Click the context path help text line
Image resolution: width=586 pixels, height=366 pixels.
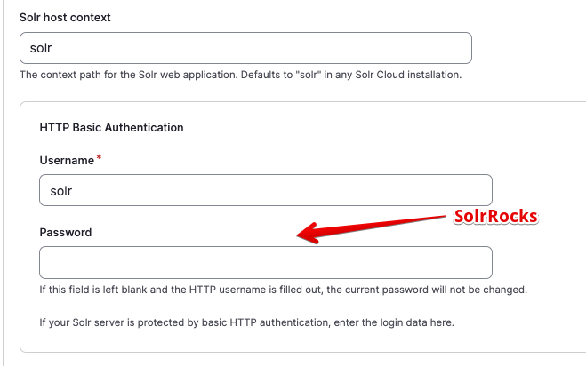coord(241,75)
